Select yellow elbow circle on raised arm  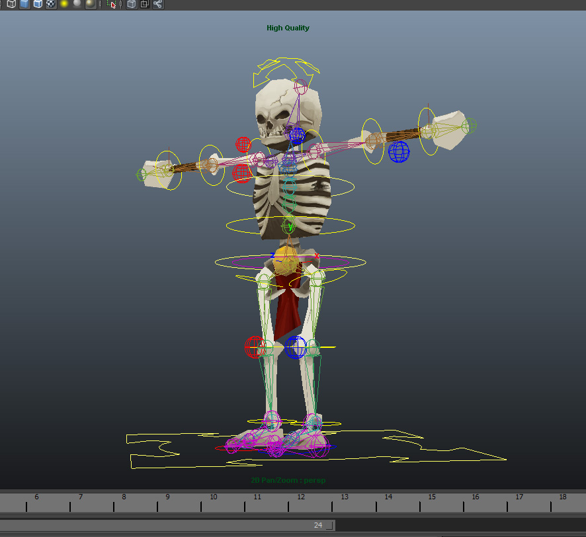point(372,142)
